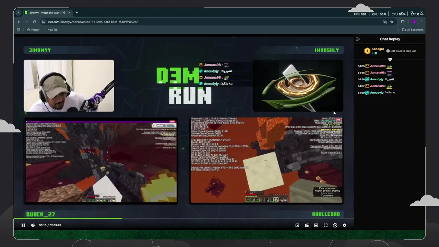
Task: Click the GPU 66% overlay readout
Action: [379, 14]
